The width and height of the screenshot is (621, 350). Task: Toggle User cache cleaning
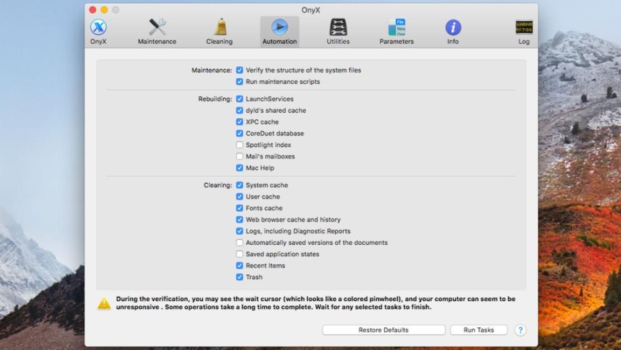click(240, 197)
